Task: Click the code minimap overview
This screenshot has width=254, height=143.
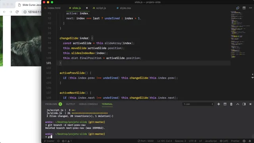Action: pos(241,35)
